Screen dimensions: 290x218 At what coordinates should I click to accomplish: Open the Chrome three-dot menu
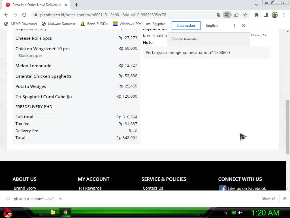coord(284,15)
